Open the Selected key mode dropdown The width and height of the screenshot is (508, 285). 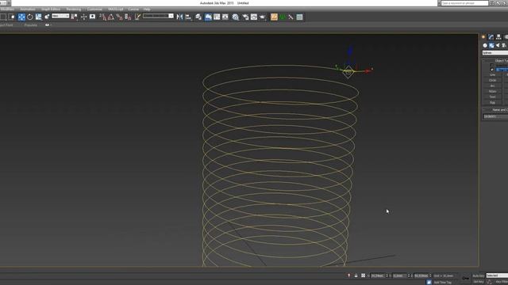tap(497, 275)
